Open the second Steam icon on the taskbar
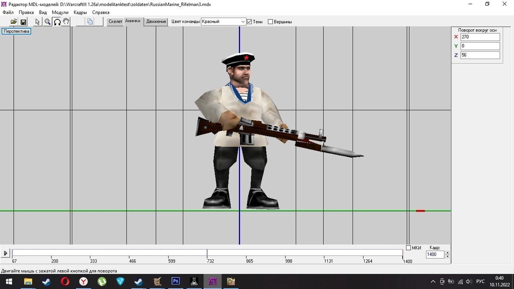Screen dimensions: 514x289 tap(139, 281)
